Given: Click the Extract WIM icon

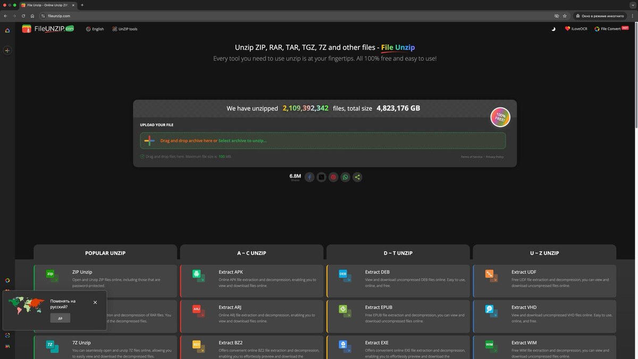Looking at the screenshot, I should point(491,346).
